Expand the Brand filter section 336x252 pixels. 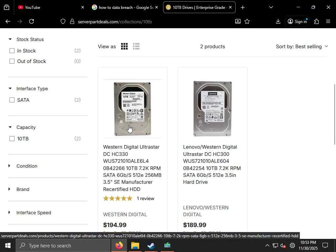[9, 189]
